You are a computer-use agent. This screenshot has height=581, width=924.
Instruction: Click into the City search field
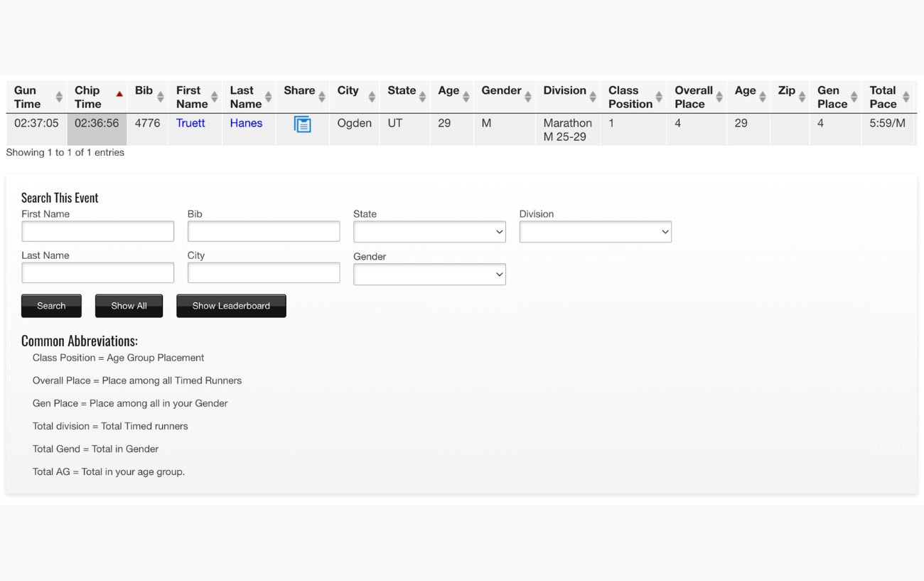click(x=264, y=272)
